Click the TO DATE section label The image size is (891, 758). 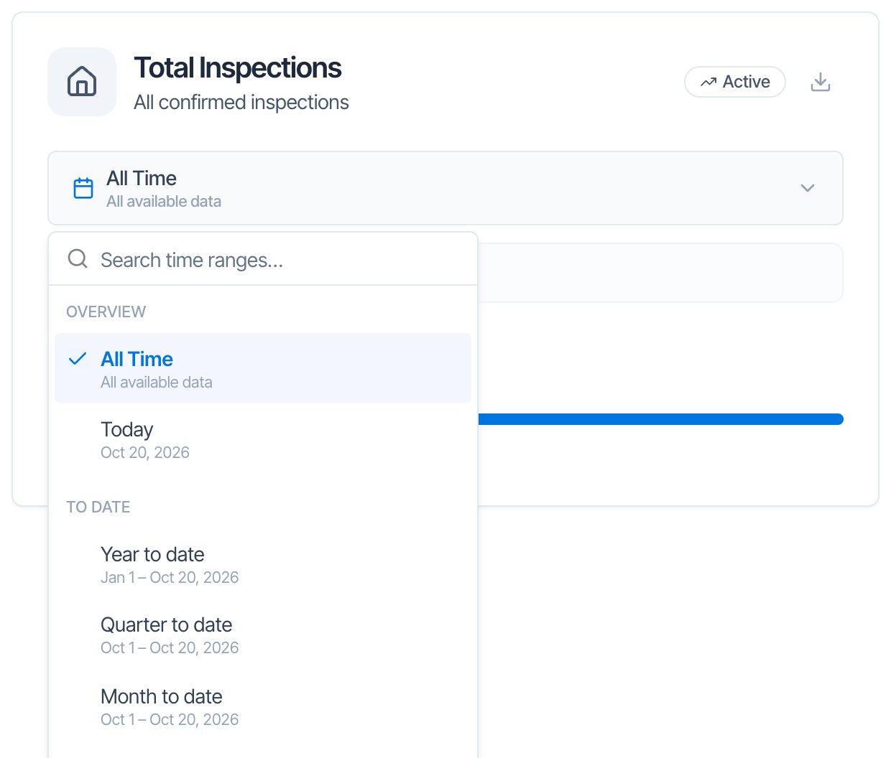pos(98,507)
